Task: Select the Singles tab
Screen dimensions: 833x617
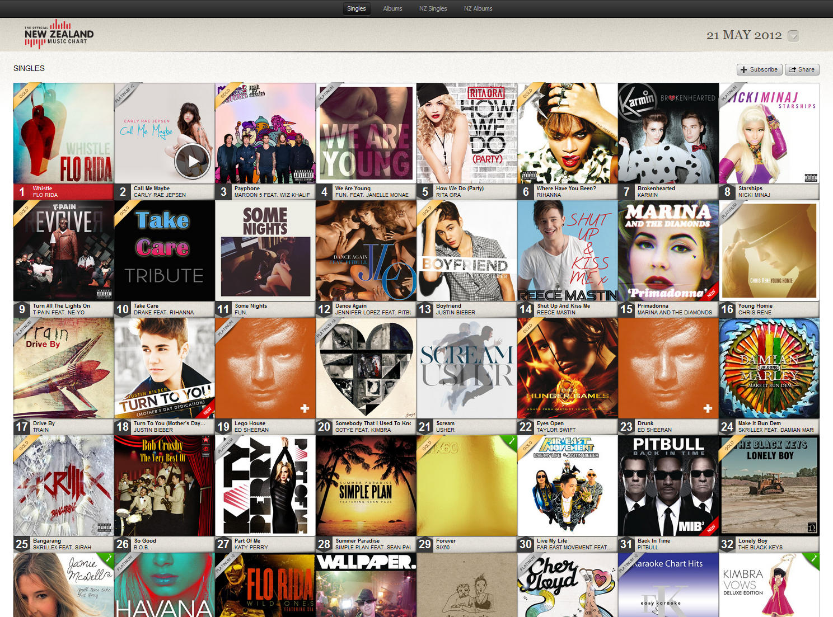Action: point(356,8)
